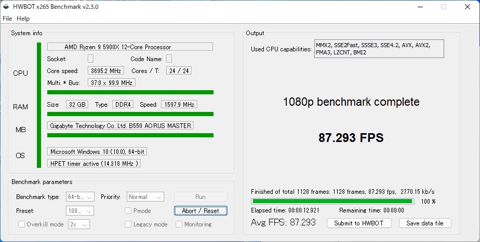
Task: Enable the Overkill mode checkbox
Action: pos(21,224)
